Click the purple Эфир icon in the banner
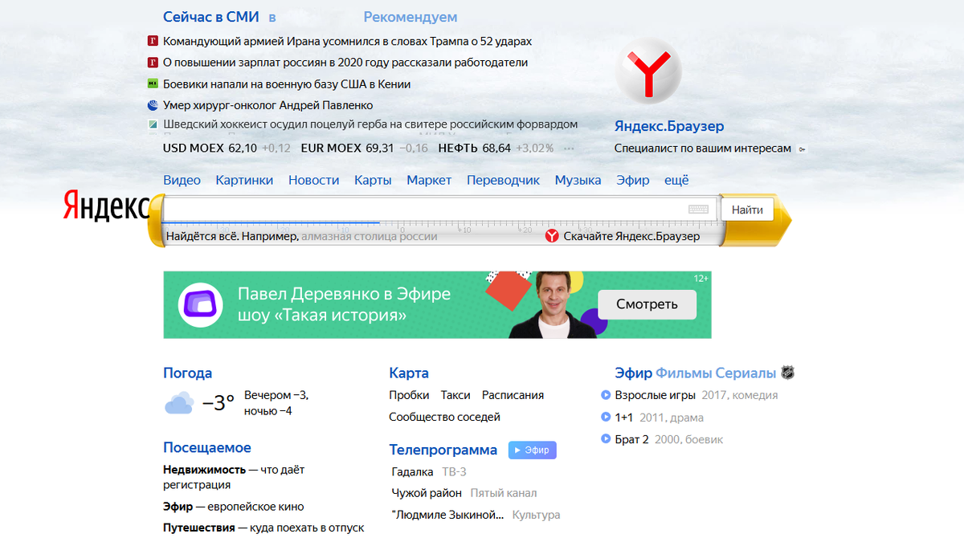This screenshot has height=542, width=964. pyautogui.click(x=201, y=304)
